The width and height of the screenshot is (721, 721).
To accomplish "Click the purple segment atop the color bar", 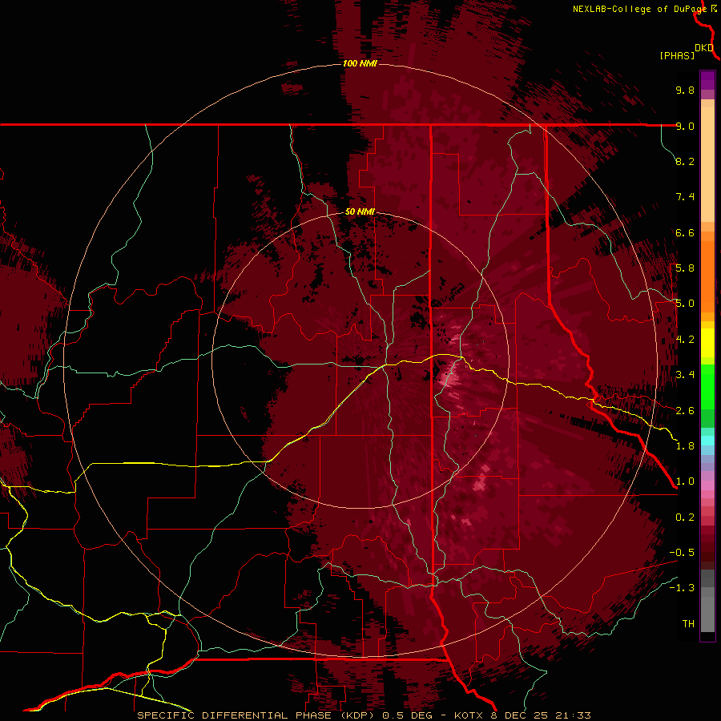I will pos(707,80).
